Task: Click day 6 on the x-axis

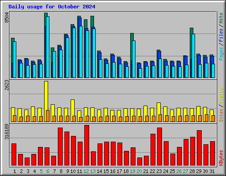Action: tap(48, 171)
